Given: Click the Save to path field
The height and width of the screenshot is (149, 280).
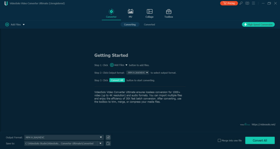Looking at the screenshot, I should coord(61,144).
